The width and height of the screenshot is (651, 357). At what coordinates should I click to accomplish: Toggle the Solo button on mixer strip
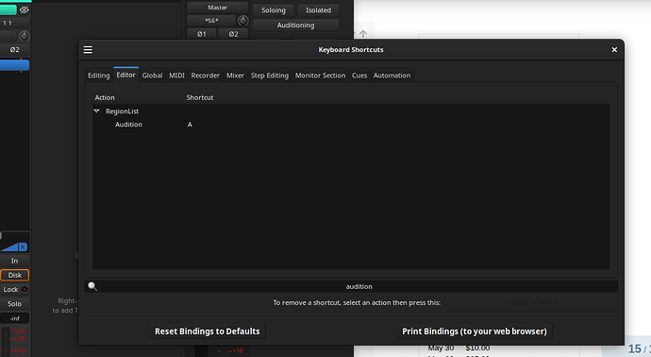coord(14,304)
